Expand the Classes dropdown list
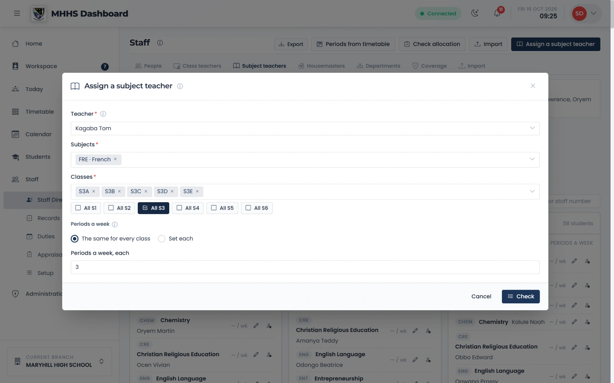This screenshot has width=614, height=383. pyautogui.click(x=532, y=191)
